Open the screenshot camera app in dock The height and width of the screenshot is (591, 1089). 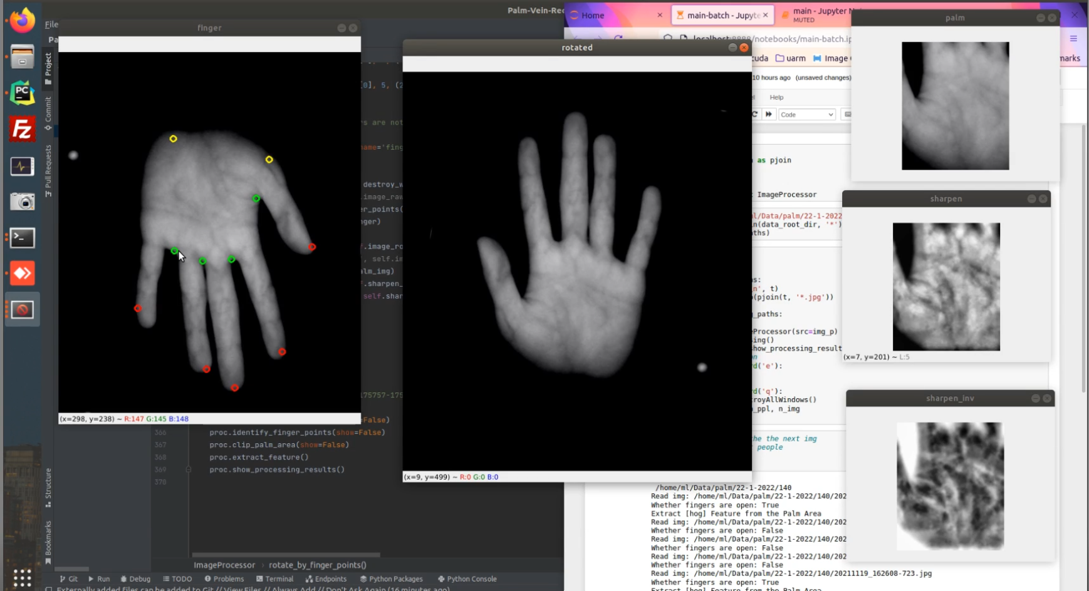[x=23, y=202]
